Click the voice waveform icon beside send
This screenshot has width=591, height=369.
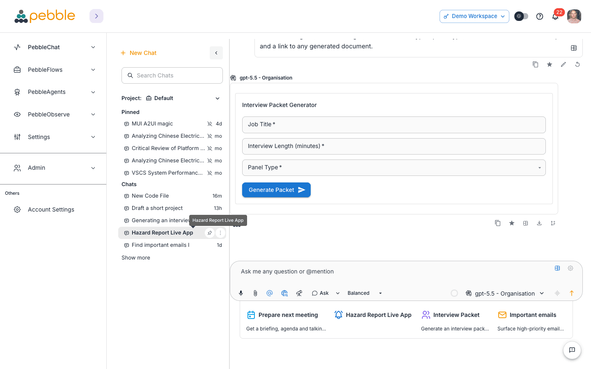pos(557,293)
